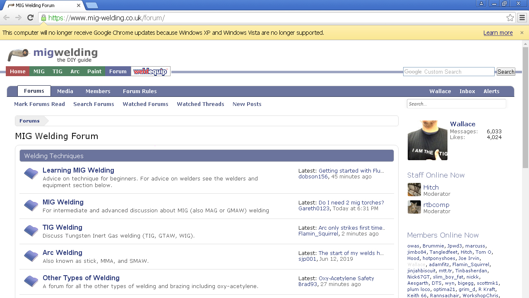Open the rtbcomp moderator name link

tap(436, 204)
